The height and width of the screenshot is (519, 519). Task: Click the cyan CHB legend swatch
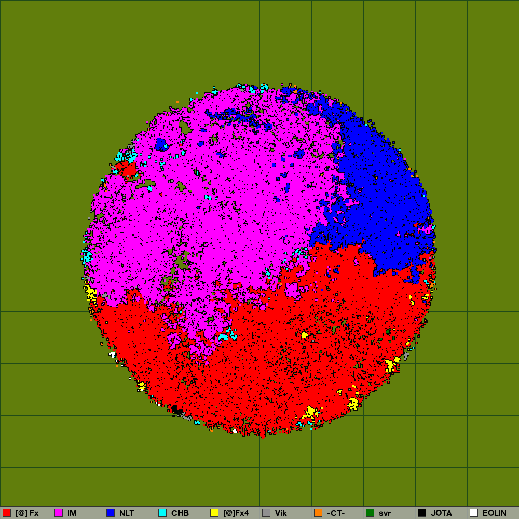point(162,513)
